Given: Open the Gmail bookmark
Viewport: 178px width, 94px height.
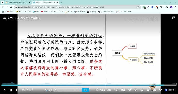Looking at the screenshot, I should point(11,12).
